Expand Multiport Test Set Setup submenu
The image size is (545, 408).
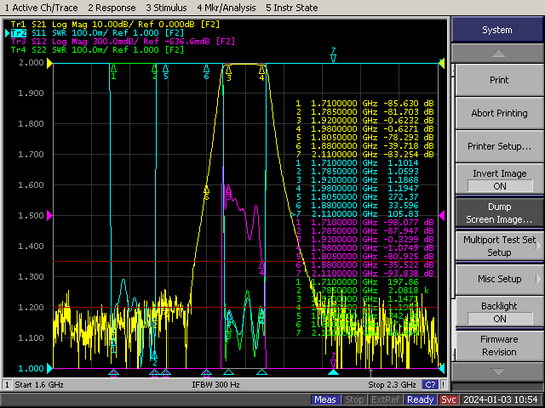[x=499, y=246]
